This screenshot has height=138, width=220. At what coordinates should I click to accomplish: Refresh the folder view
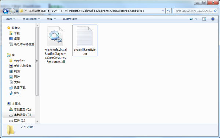pyautogui.click(x=168, y=11)
